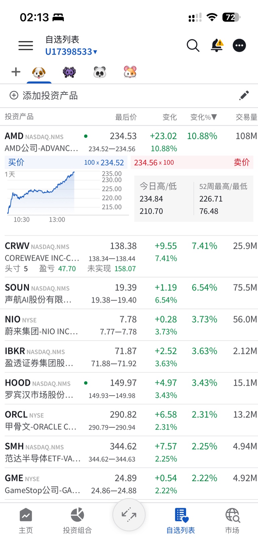Sort by 变化% column header
The height and width of the screenshot is (559, 258).
point(203,117)
